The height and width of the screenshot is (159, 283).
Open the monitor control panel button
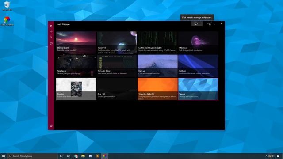pyautogui.click(x=197, y=23)
